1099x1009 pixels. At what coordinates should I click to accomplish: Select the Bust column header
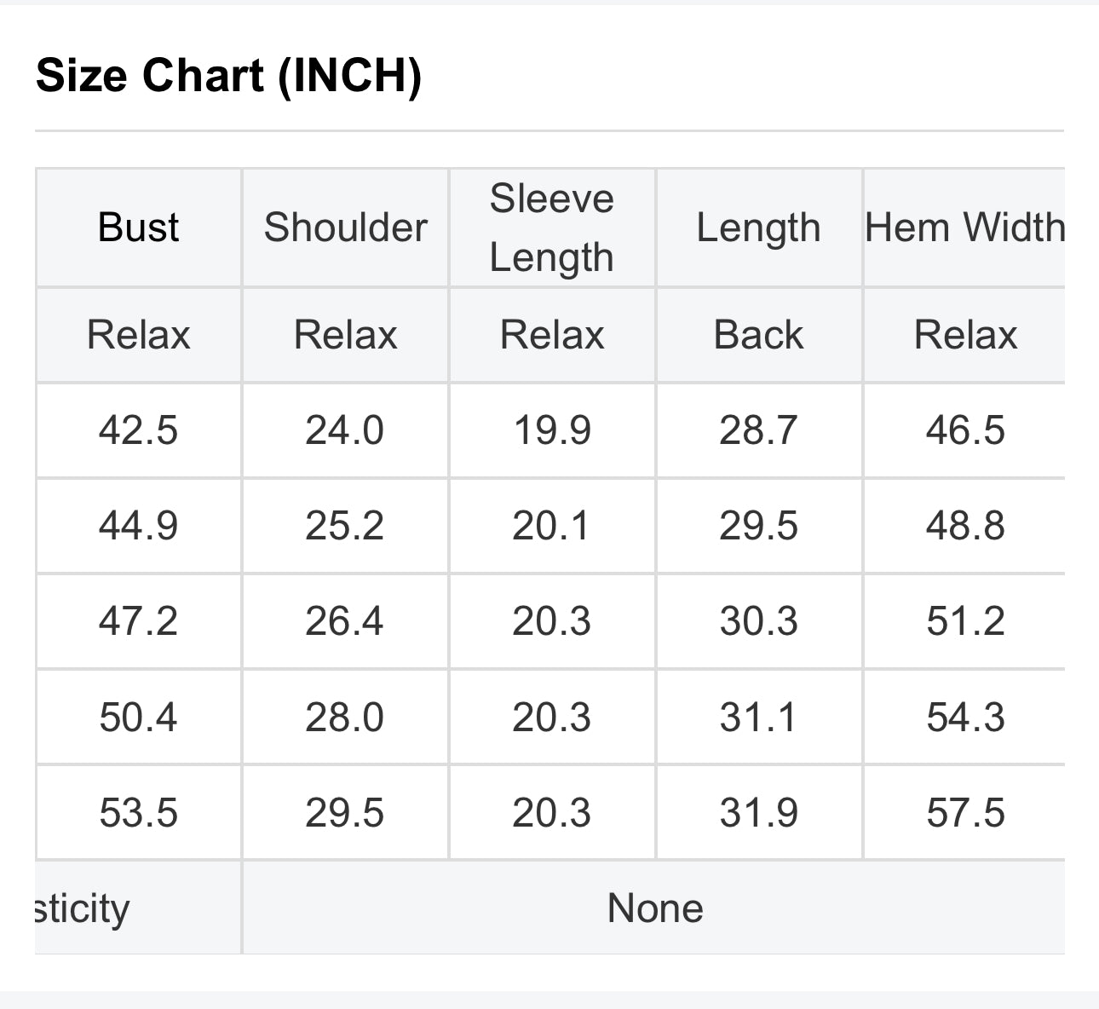tap(139, 228)
